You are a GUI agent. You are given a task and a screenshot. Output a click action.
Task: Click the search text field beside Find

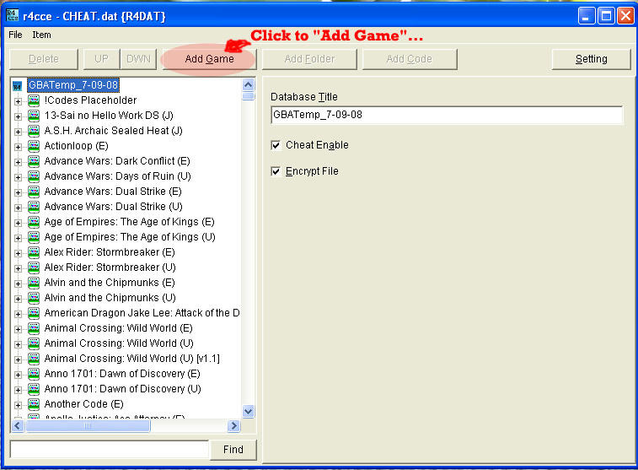point(110,450)
